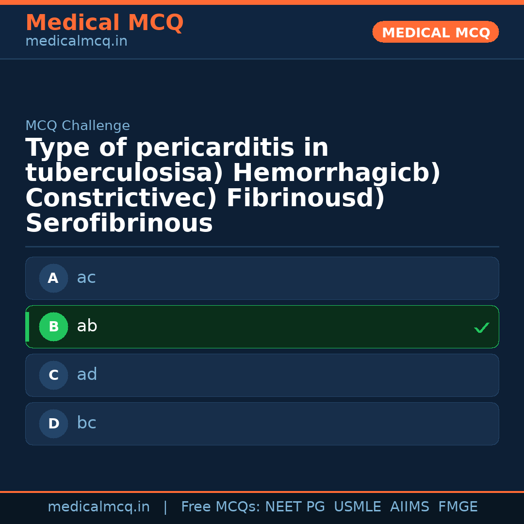Open the medicalmcq.in link in the header
This screenshot has height=524, width=524.
pos(76,42)
